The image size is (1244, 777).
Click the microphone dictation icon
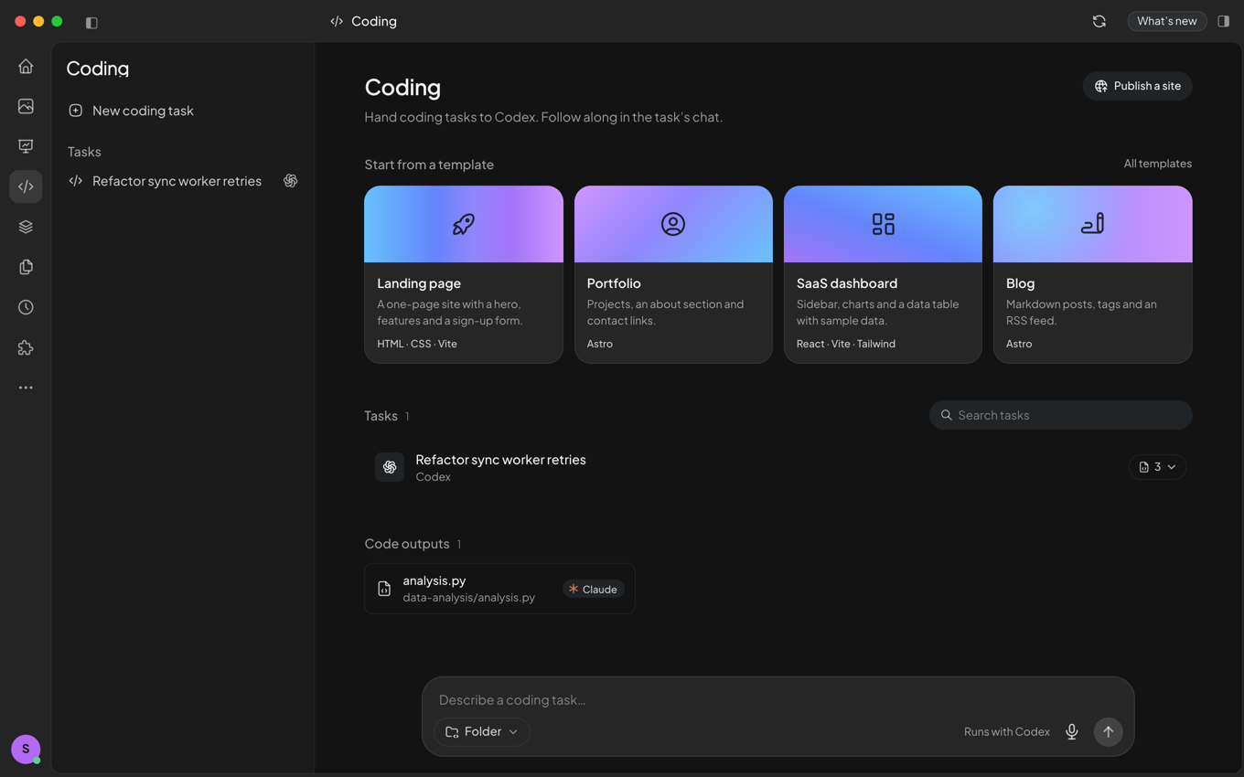point(1072,731)
